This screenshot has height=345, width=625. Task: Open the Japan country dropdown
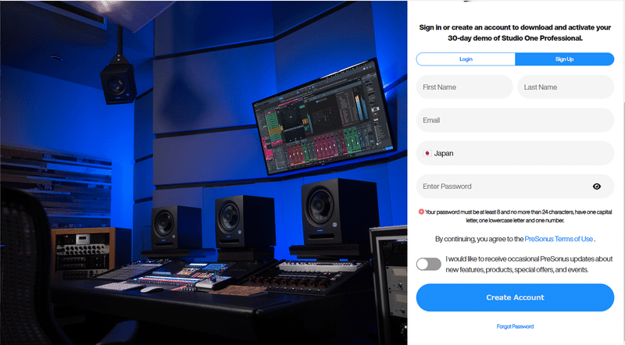click(515, 153)
